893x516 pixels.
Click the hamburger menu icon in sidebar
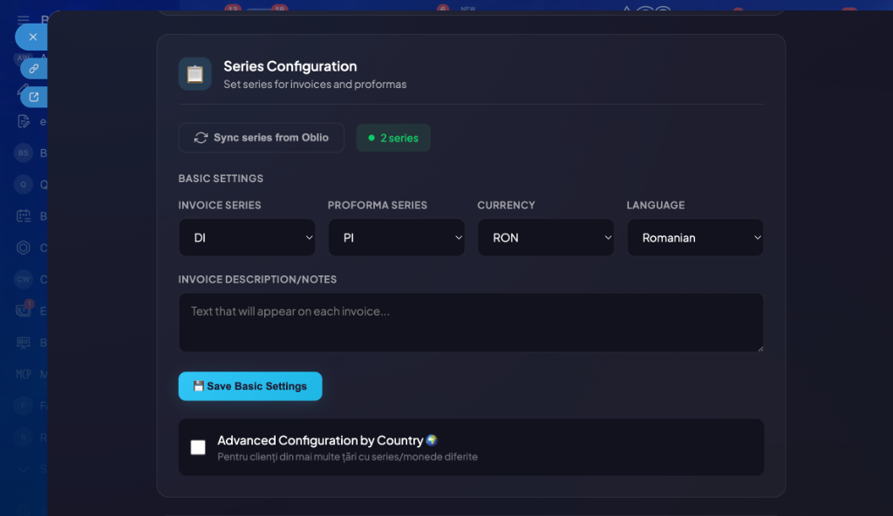point(24,19)
